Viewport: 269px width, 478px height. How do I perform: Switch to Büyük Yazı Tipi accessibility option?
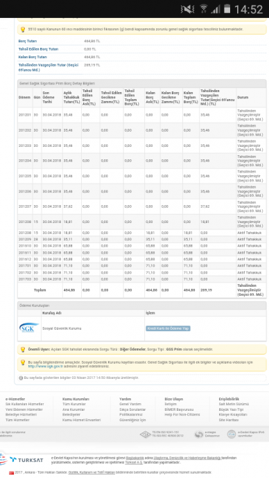(231, 409)
